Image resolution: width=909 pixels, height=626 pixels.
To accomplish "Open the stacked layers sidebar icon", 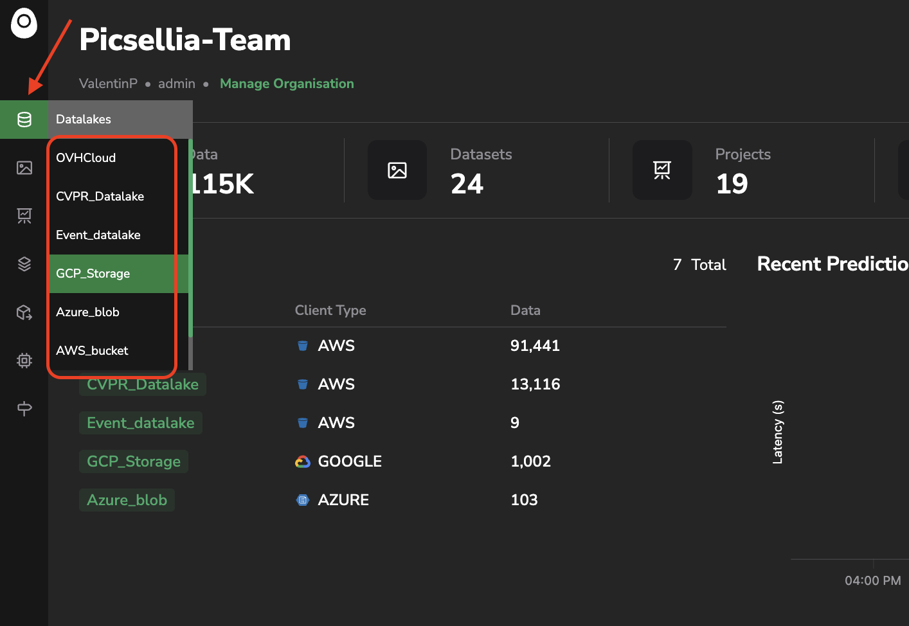I will [24, 264].
